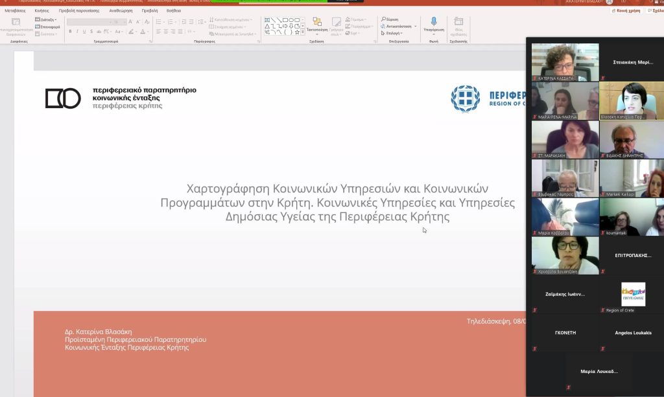Increase the font size
This screenshot has height=397, width=664.
130,21
